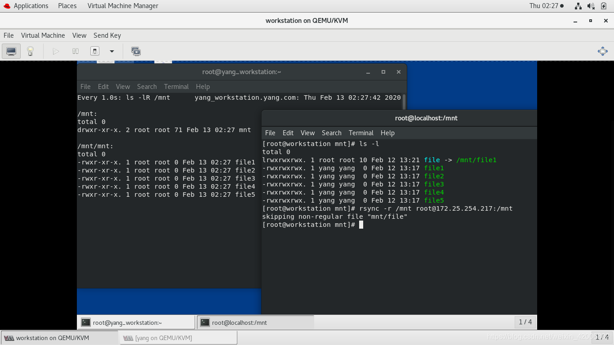The image size is (614, 345).
Task: Open the wired network status icon
Action: (x=578, y=6)
